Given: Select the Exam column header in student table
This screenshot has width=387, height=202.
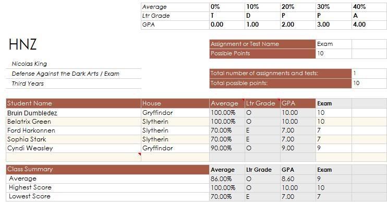Looking at the screenshot, I should pos(333,103).
